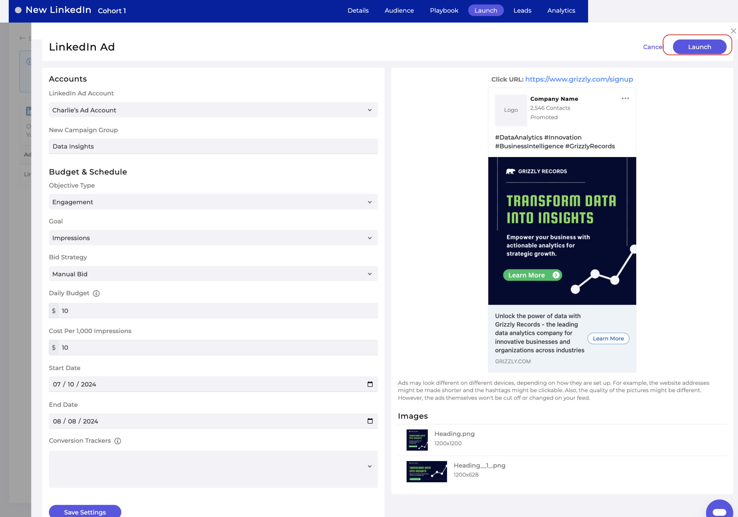This screenshot has height=517, width=738.
Task: Click the Daily Budget info icon
Action: [96, 293]
